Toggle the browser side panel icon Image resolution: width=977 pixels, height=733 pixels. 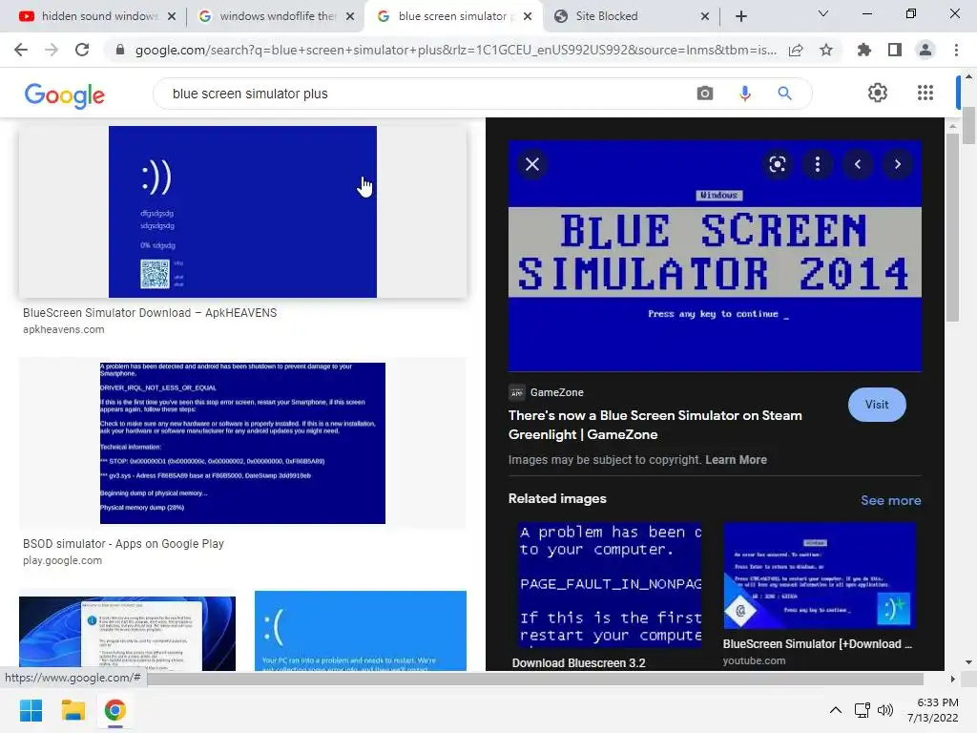click(895, 50)
